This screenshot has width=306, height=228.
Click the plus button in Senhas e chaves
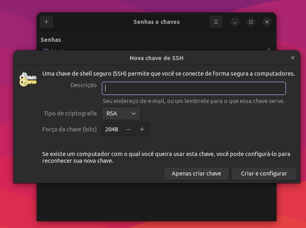pyautogui.click(x=47, y=22)
